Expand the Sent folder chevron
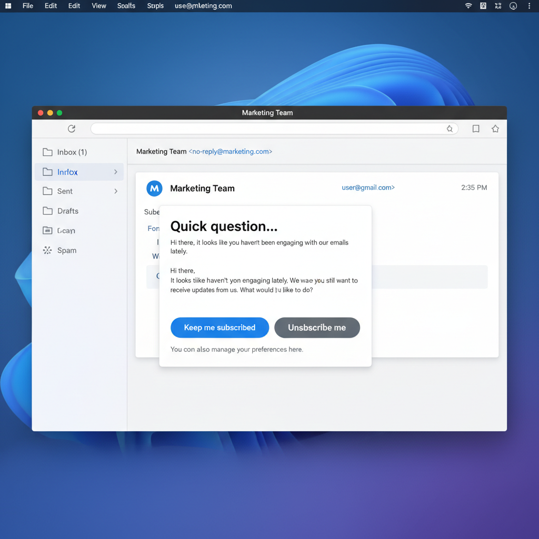This screenshot has height=539, width=539. click(x=116, y=192)
